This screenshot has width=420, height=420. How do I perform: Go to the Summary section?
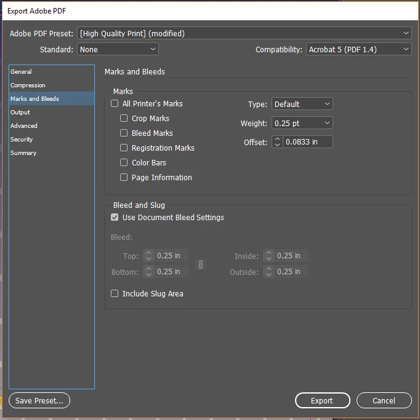pyautogui.click(x=52, y=153)
